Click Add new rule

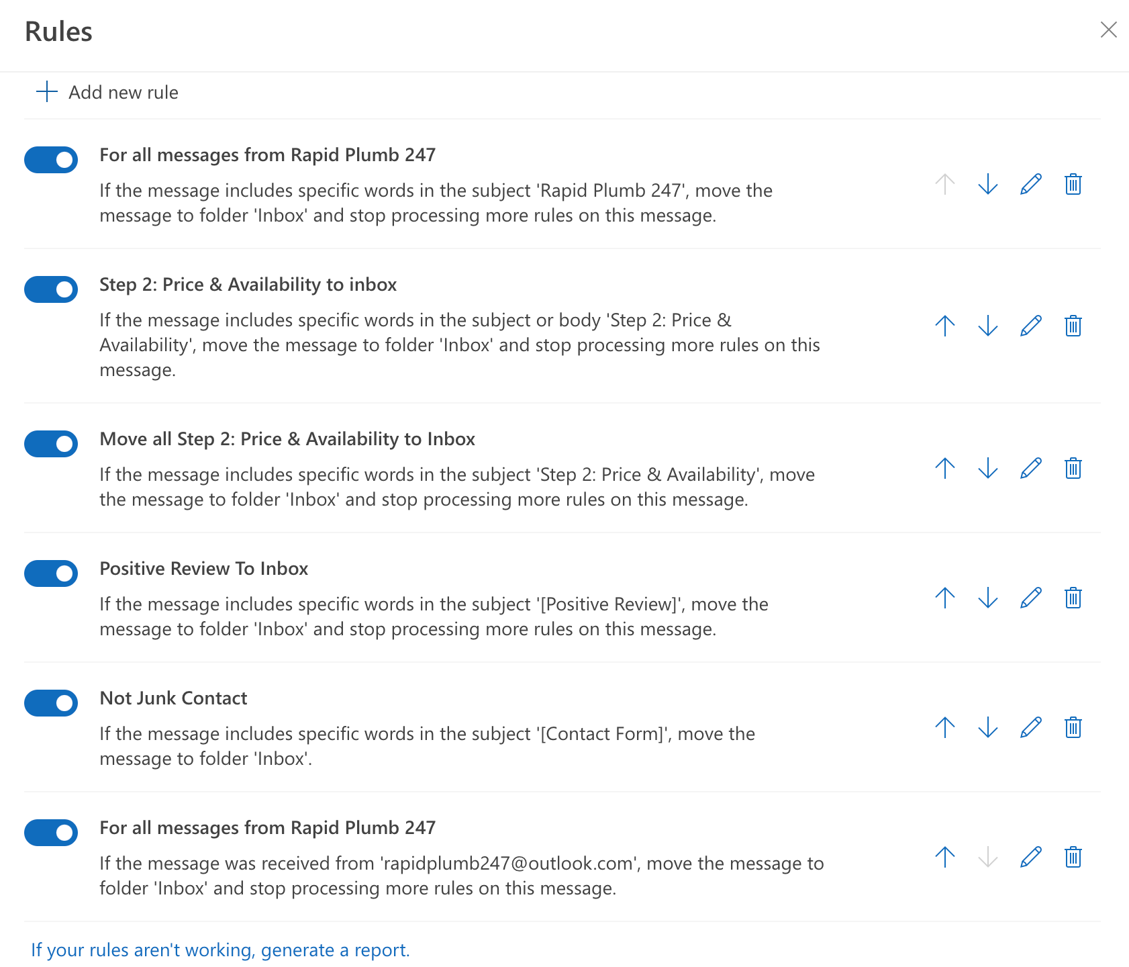click(107, 92)
